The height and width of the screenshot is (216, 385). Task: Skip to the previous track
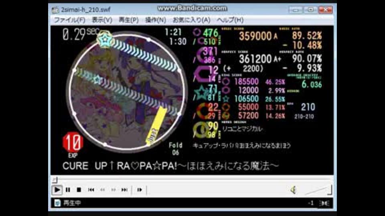(91, 190)
